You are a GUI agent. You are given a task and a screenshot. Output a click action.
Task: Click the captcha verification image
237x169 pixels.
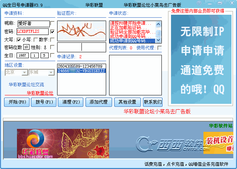(81, 31)
